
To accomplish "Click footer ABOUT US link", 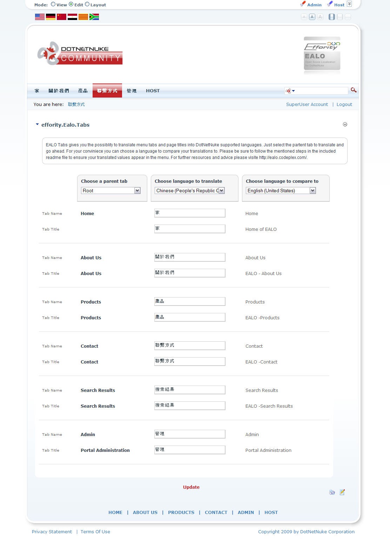I will click(145, 512).
